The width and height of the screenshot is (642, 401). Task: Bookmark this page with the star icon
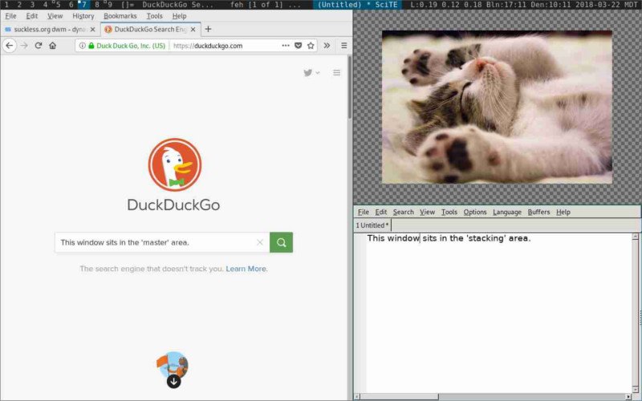[311, 46]
